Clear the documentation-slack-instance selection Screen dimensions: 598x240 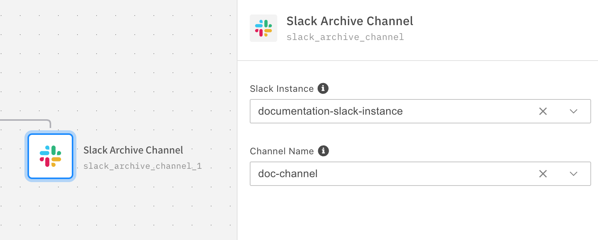pyautogui.click(x=543, y=111)
